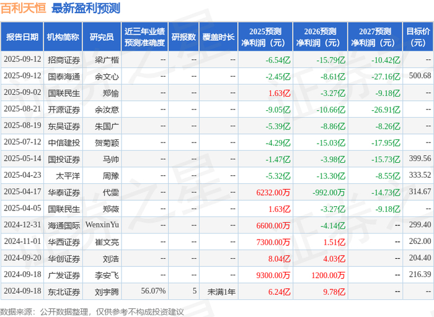Click the 56.07% accuracy value
Screen dimensions: 434x317
point(153,291)
